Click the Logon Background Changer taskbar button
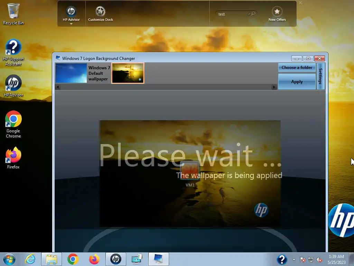 pos(158,259)
